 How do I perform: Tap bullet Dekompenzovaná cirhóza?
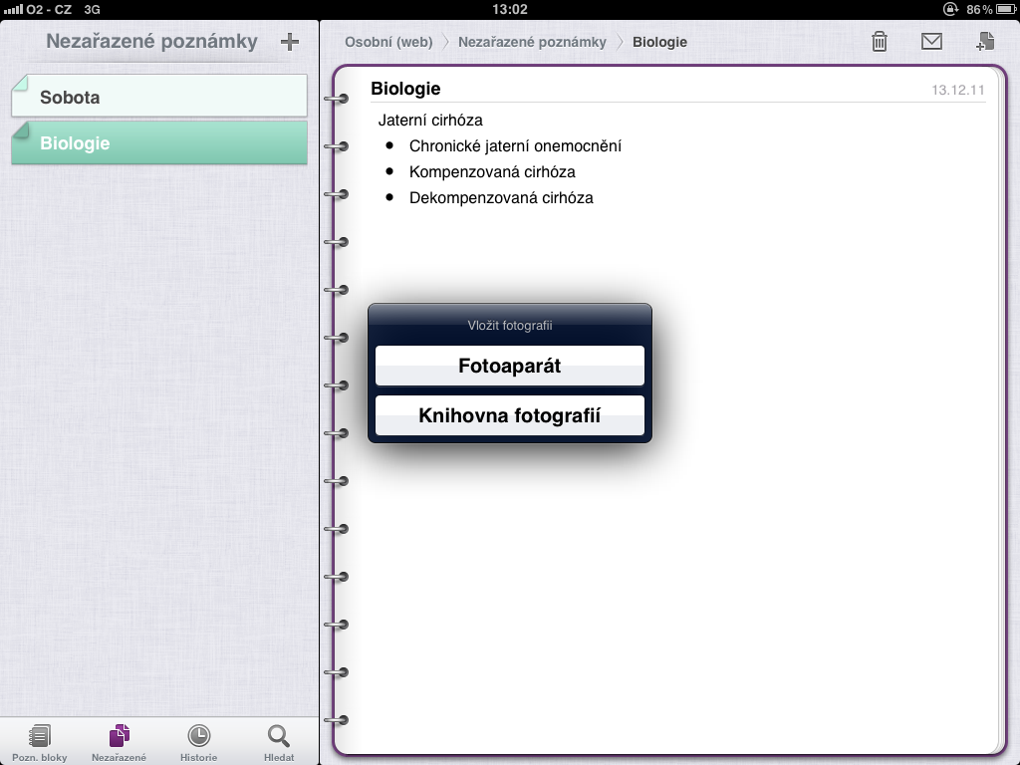(502, 198)
